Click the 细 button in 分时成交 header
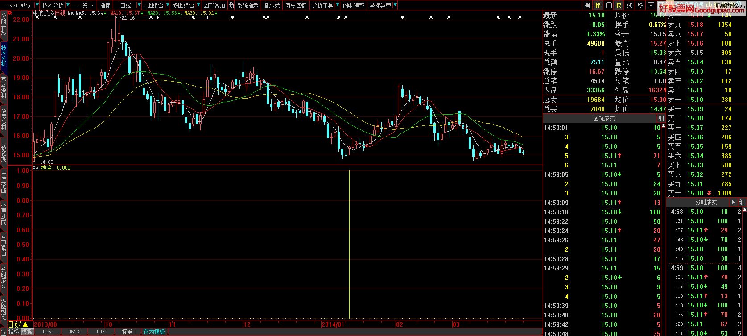The height and width of the screenshot is (336, 747). pyautogui.click(x=741, y=203)
